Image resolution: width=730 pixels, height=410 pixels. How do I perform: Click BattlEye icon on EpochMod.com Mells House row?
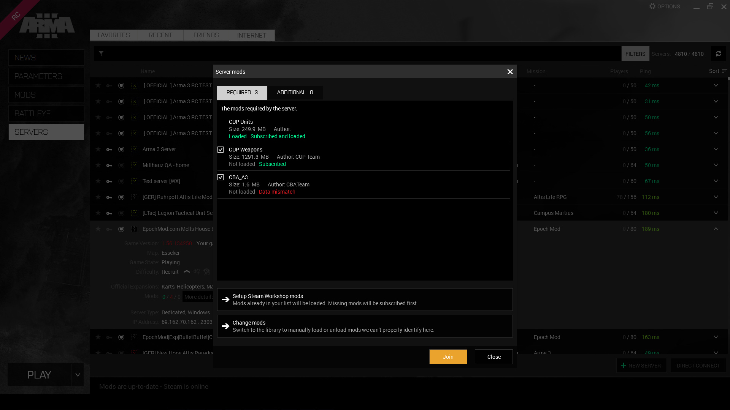pyautogui.click(x=121, y=229)
